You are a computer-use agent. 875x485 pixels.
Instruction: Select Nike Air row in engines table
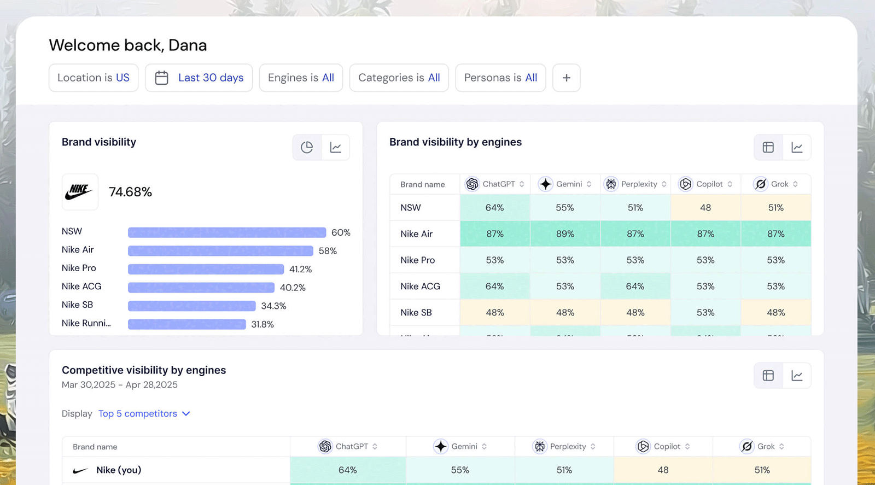600,234
